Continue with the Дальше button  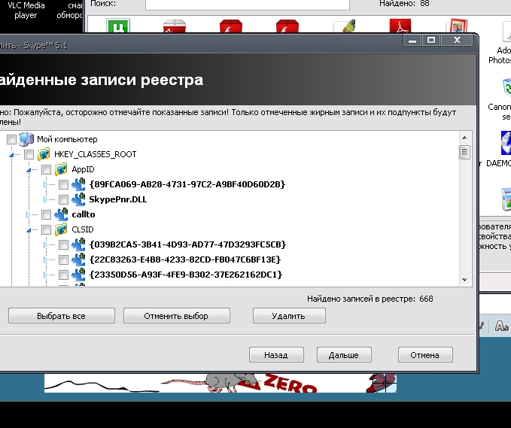click(x=344, y=355)
